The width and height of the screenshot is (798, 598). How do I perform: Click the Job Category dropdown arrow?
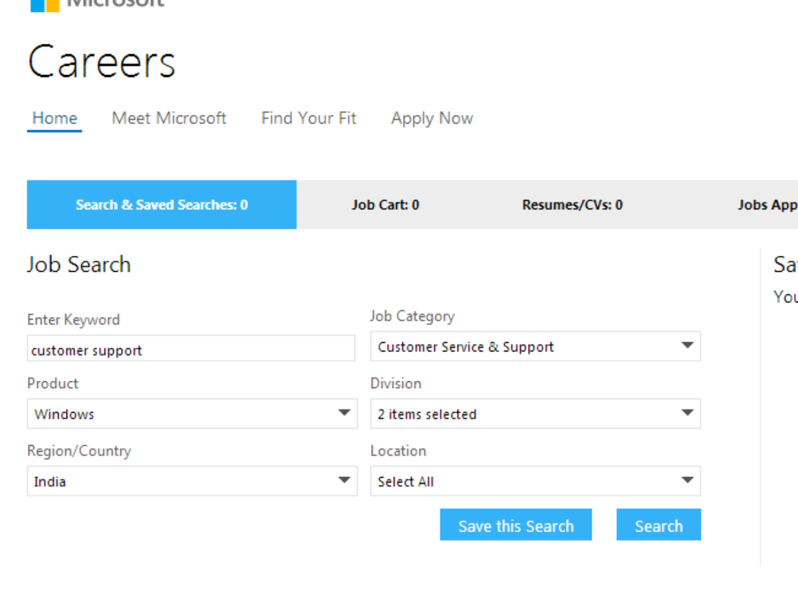688,346
